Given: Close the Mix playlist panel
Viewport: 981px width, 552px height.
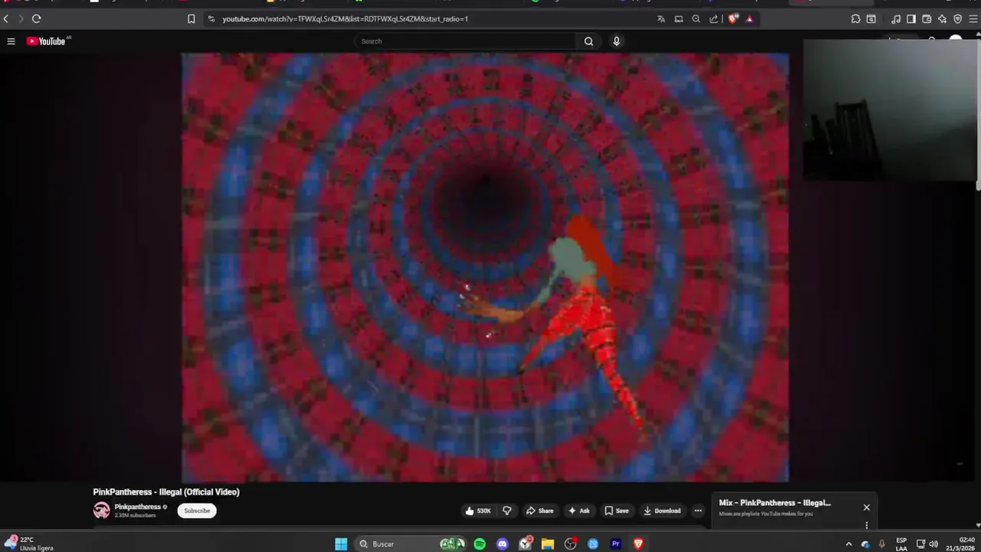Looking at the screenshot, I should click(x=867, y=508).
